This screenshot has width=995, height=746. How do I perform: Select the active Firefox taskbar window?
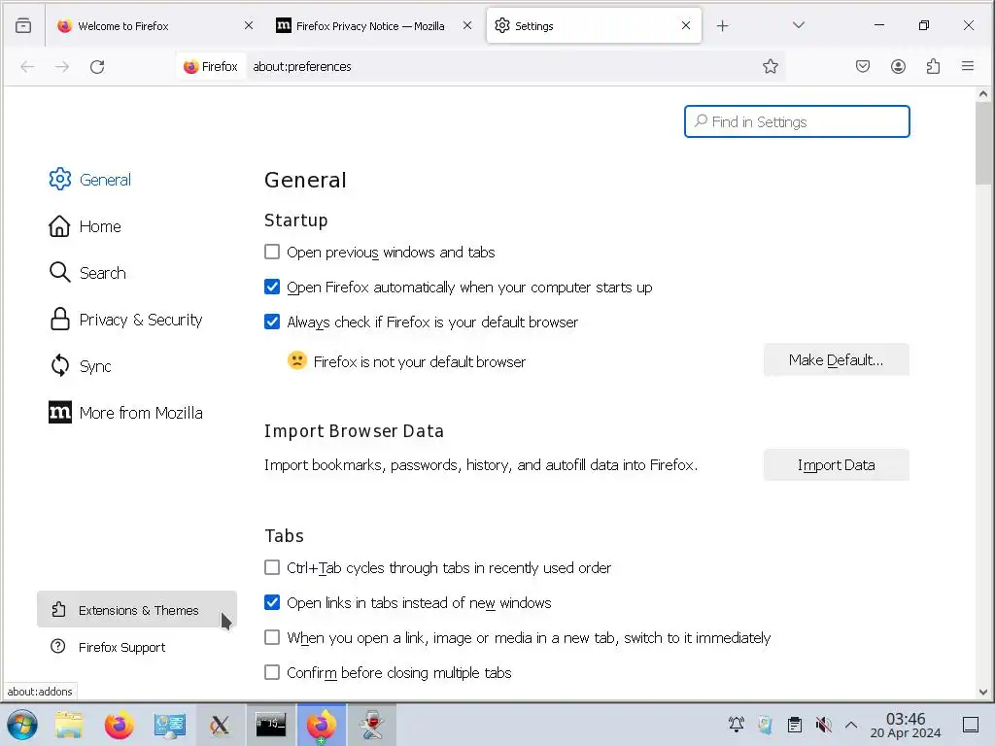tap(322, 725)
